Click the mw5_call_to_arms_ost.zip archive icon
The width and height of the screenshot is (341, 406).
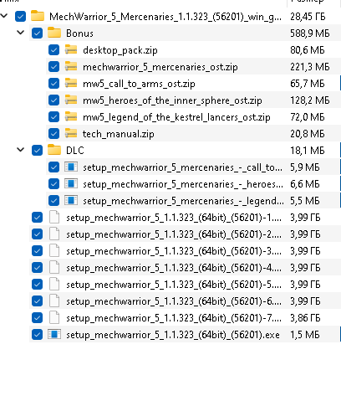pyautogui.click(x=71, y=83)
